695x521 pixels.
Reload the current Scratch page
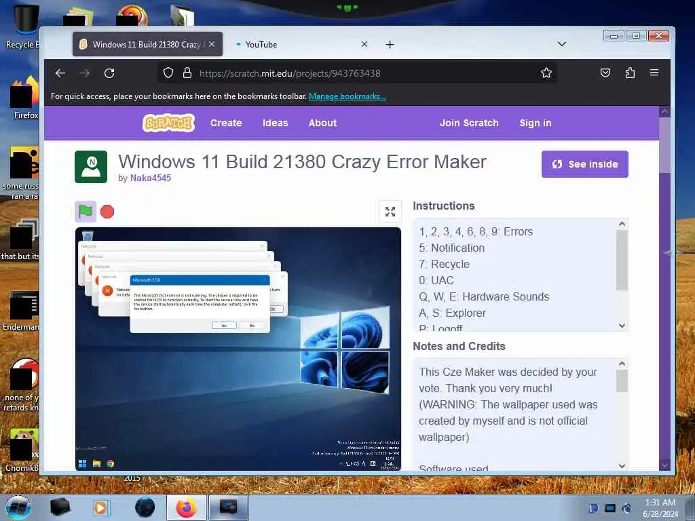109,73
